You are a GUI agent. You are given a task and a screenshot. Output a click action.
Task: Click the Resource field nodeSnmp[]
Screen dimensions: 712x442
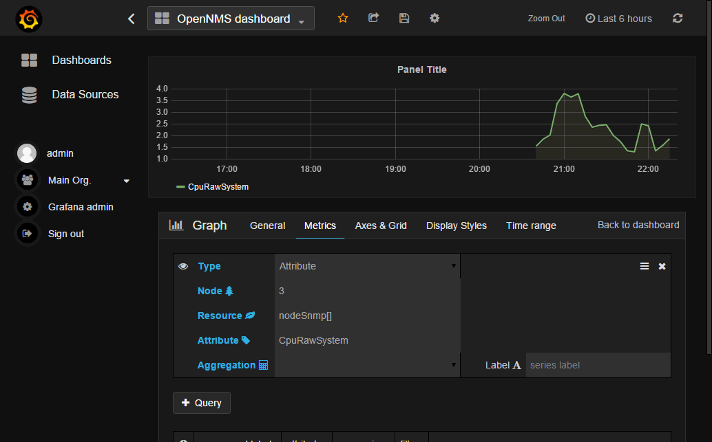point(367,316)
